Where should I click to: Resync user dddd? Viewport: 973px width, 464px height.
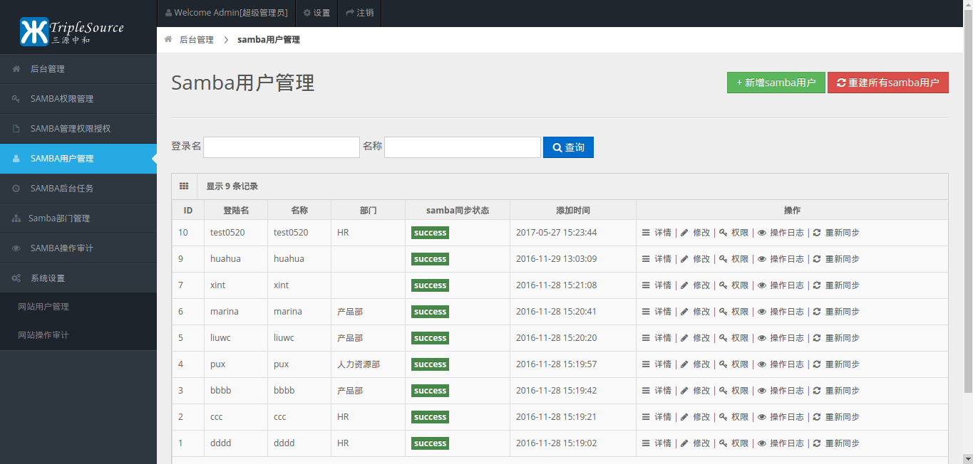pyautogui.click(x=836, y=443)
